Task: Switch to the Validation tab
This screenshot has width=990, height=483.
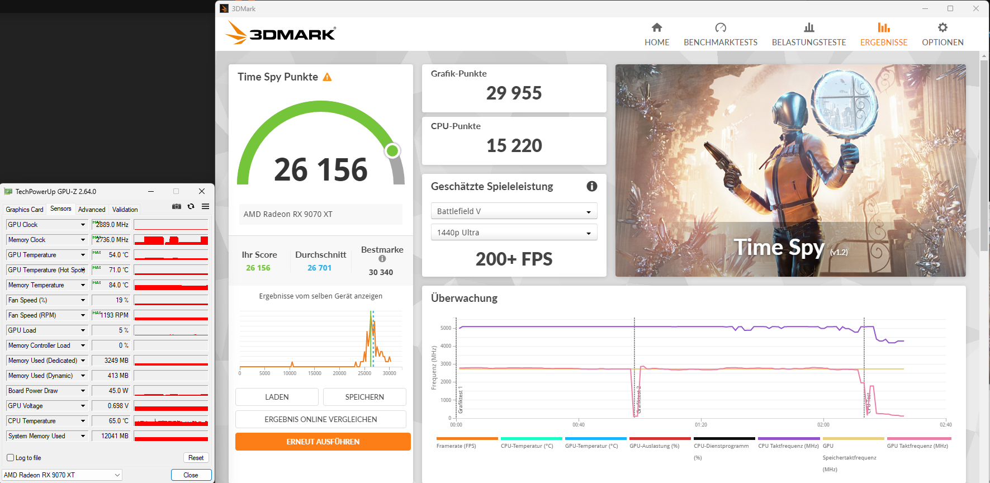Action: point(125,210)
